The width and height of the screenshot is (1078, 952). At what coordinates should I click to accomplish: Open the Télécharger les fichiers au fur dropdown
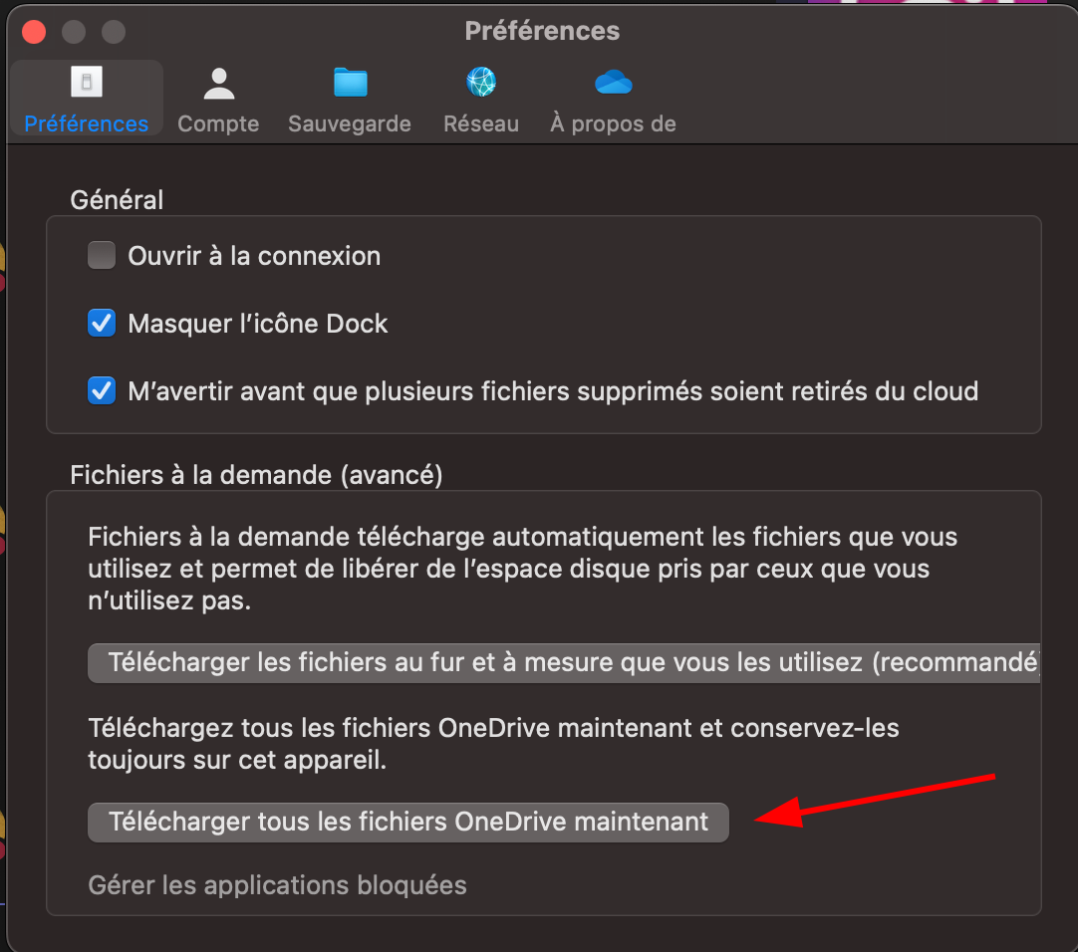coord(564,662)
